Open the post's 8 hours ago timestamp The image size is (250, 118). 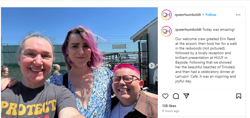[x=171, y=111]
